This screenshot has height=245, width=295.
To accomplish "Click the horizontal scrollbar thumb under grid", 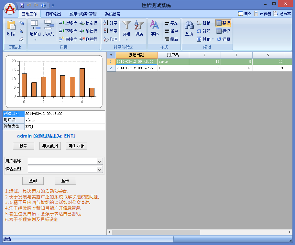I will point(156,232).
